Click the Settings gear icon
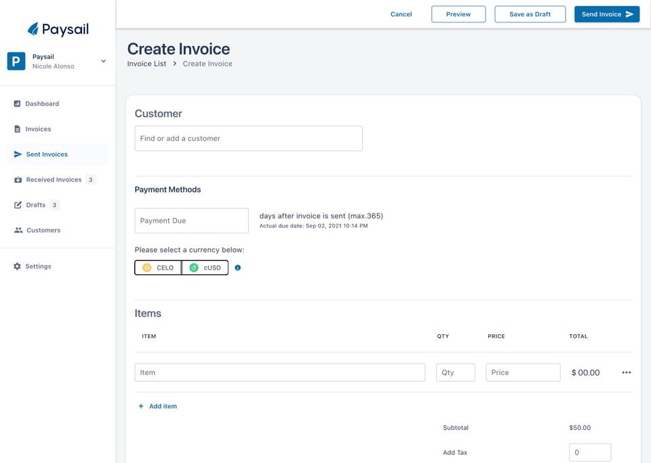Viewport: 651px width, 463px height. click(17, 266)
